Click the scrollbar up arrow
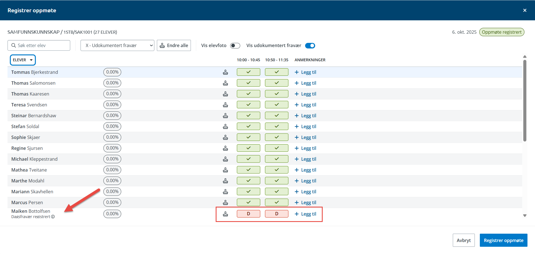The width and height of the screenshot is (535, 254). tap(525, 57)
